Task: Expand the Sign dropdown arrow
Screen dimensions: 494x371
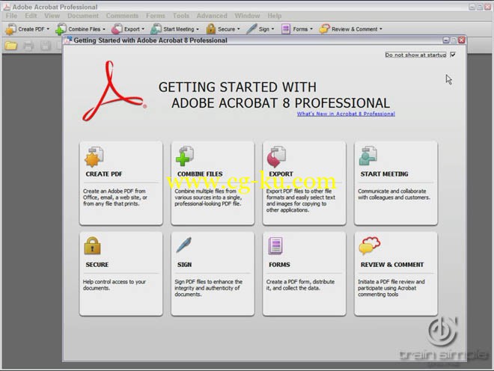Action: click(273, 29)
